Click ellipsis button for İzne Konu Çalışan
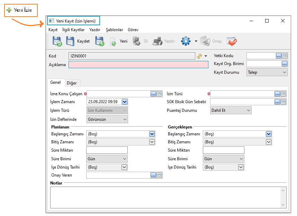Image resolution: width=297 pixels, height=216 pixels. [153, 94]
